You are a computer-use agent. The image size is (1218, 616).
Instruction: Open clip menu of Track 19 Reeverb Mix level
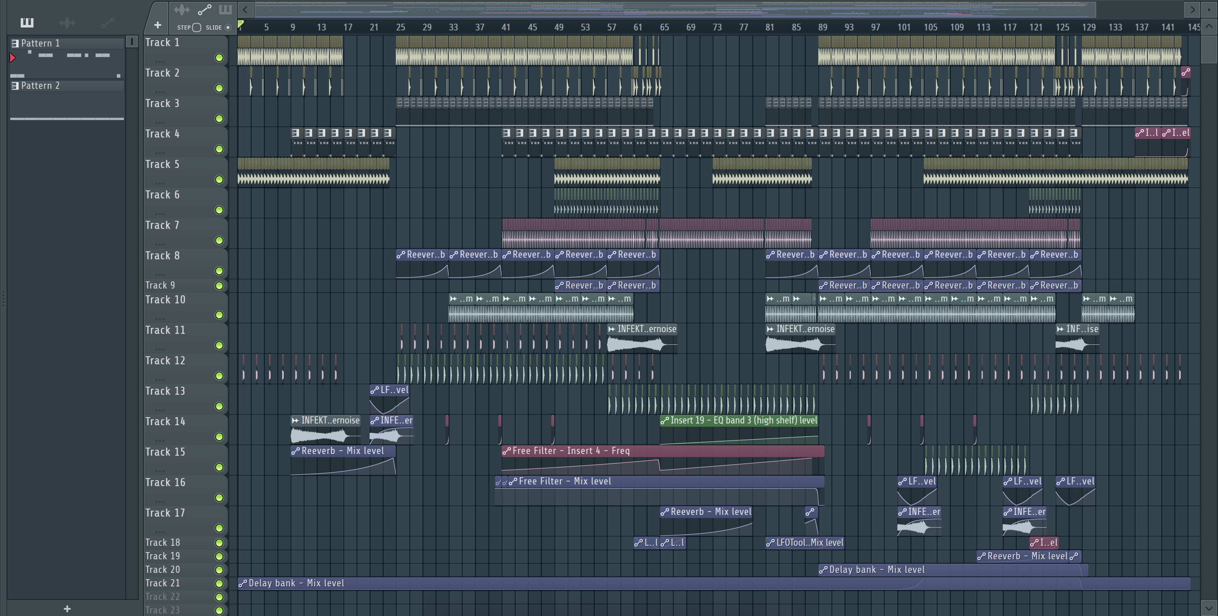982,556
